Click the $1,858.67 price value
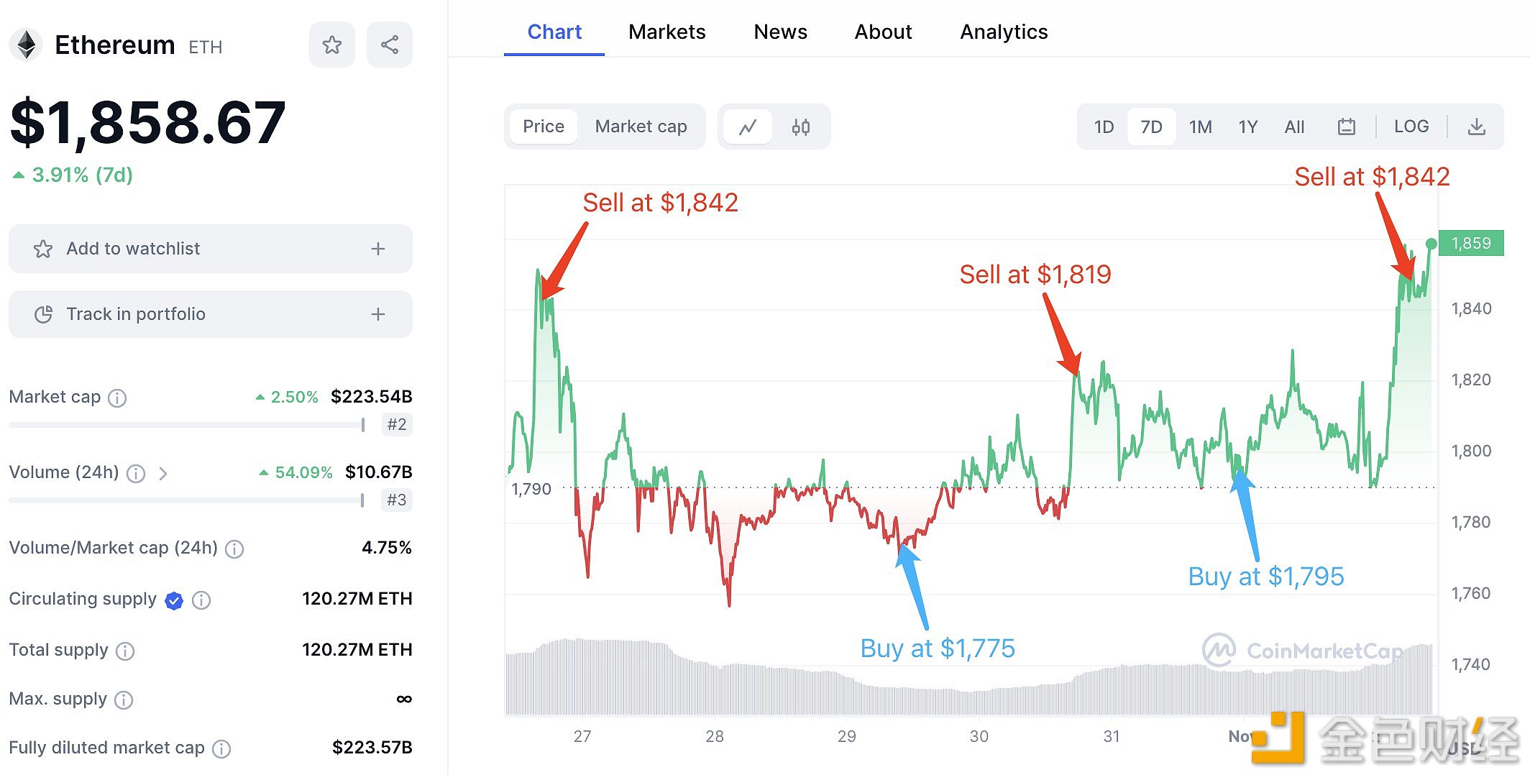The height and width of the screenshot is (775, 1530). (x=148, y=122)
